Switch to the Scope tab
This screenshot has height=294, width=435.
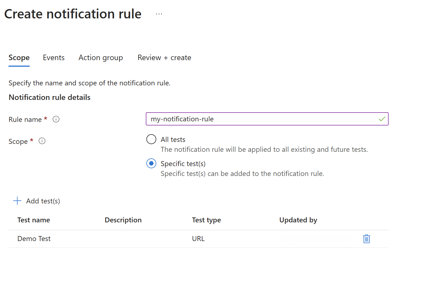pos(19,58)
